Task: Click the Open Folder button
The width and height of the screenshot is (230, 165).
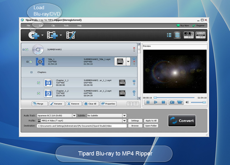Action: (x=151, y=126)
